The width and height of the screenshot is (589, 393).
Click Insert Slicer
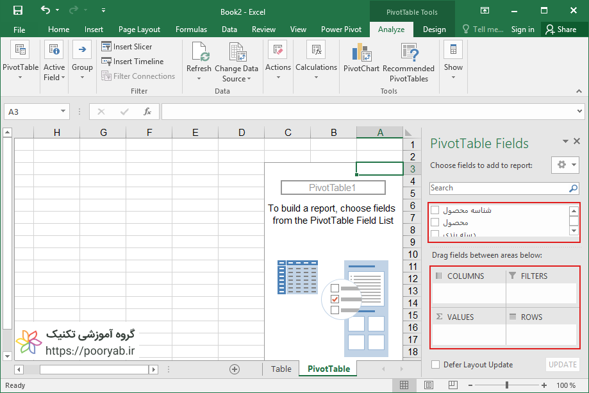click(127, 47)
